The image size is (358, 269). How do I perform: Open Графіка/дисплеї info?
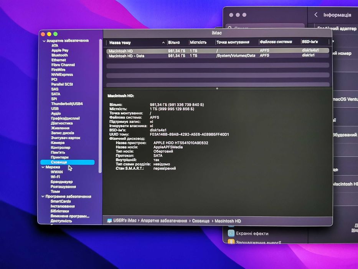coord(66,118)
